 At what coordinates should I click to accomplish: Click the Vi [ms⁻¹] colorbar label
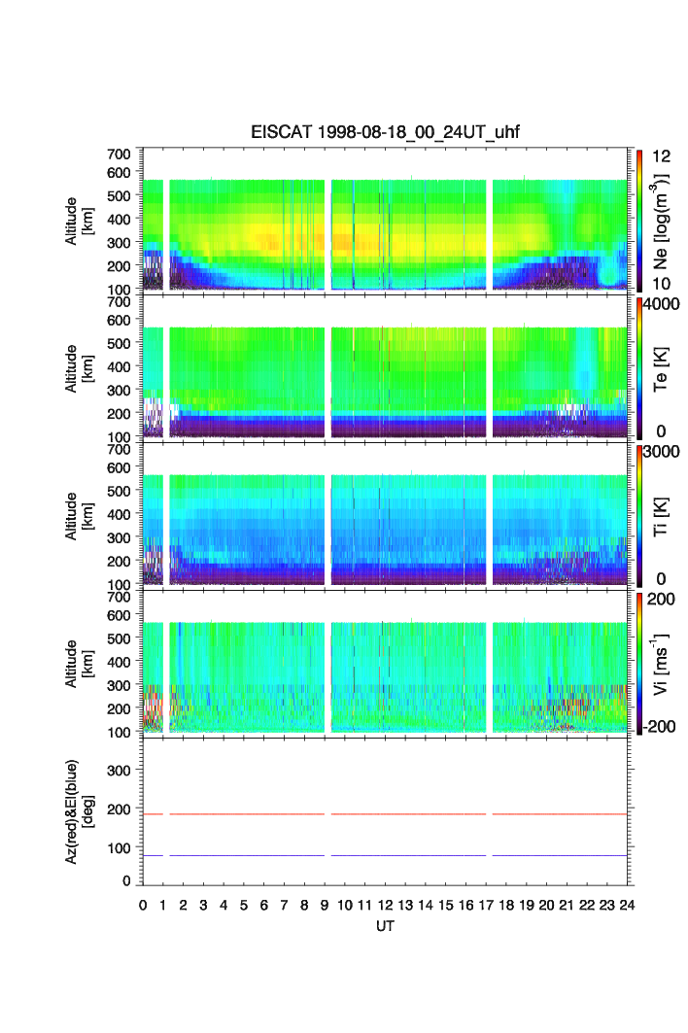point(664,663)
